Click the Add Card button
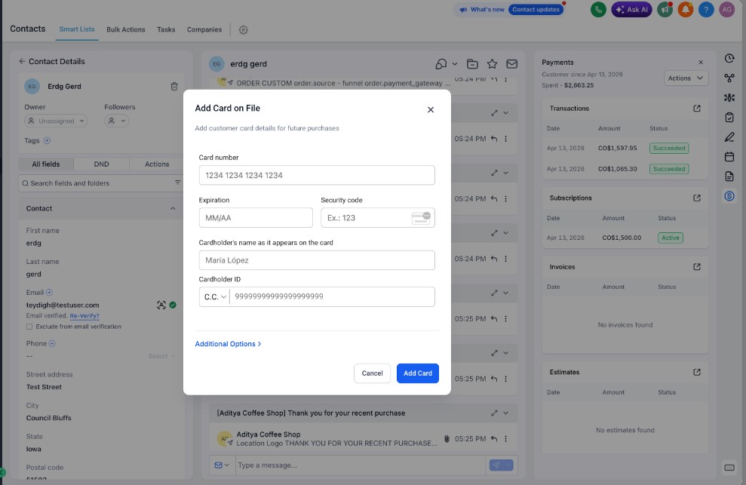This screenshot has width=746, height=485. point(418,373)
